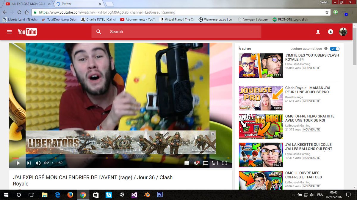Switch the player to theater mode
This screenshot has height=200, width=357.
point(206,163)
